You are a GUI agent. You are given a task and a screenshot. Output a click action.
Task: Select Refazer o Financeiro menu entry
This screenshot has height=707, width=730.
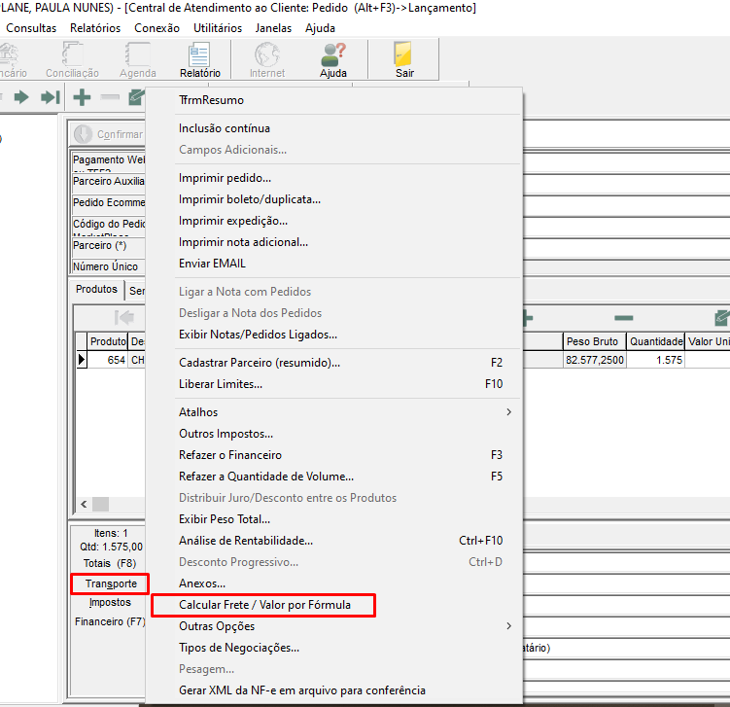230,455
